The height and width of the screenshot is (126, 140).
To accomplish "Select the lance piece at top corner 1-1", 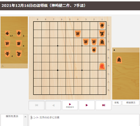I will [102, 25].
